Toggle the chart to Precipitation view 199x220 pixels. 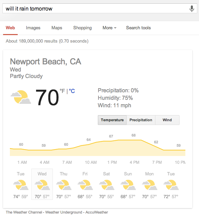click(x=141, y=120)
